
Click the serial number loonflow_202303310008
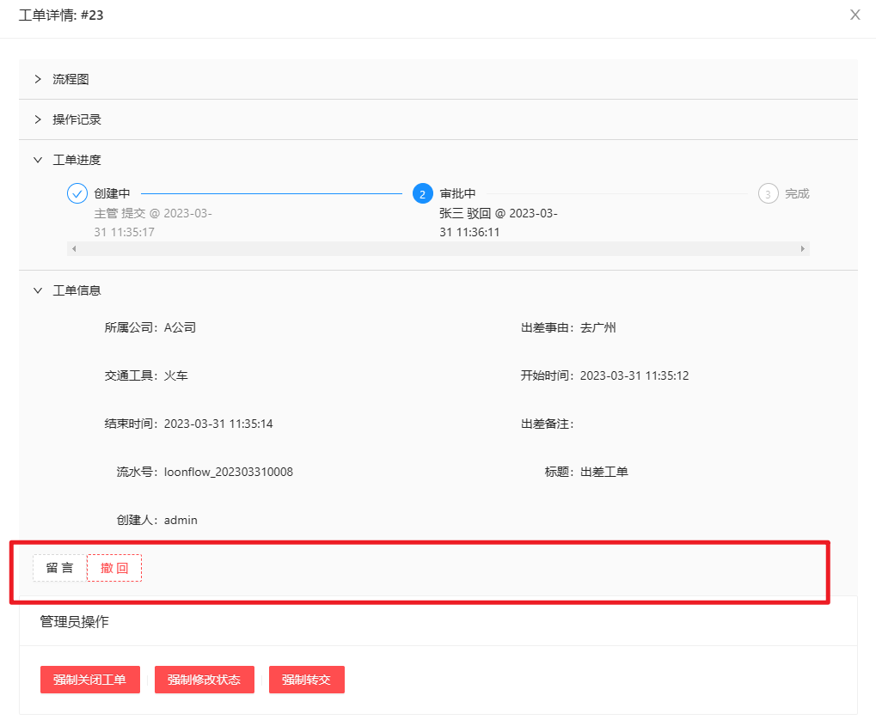point(229,472)
